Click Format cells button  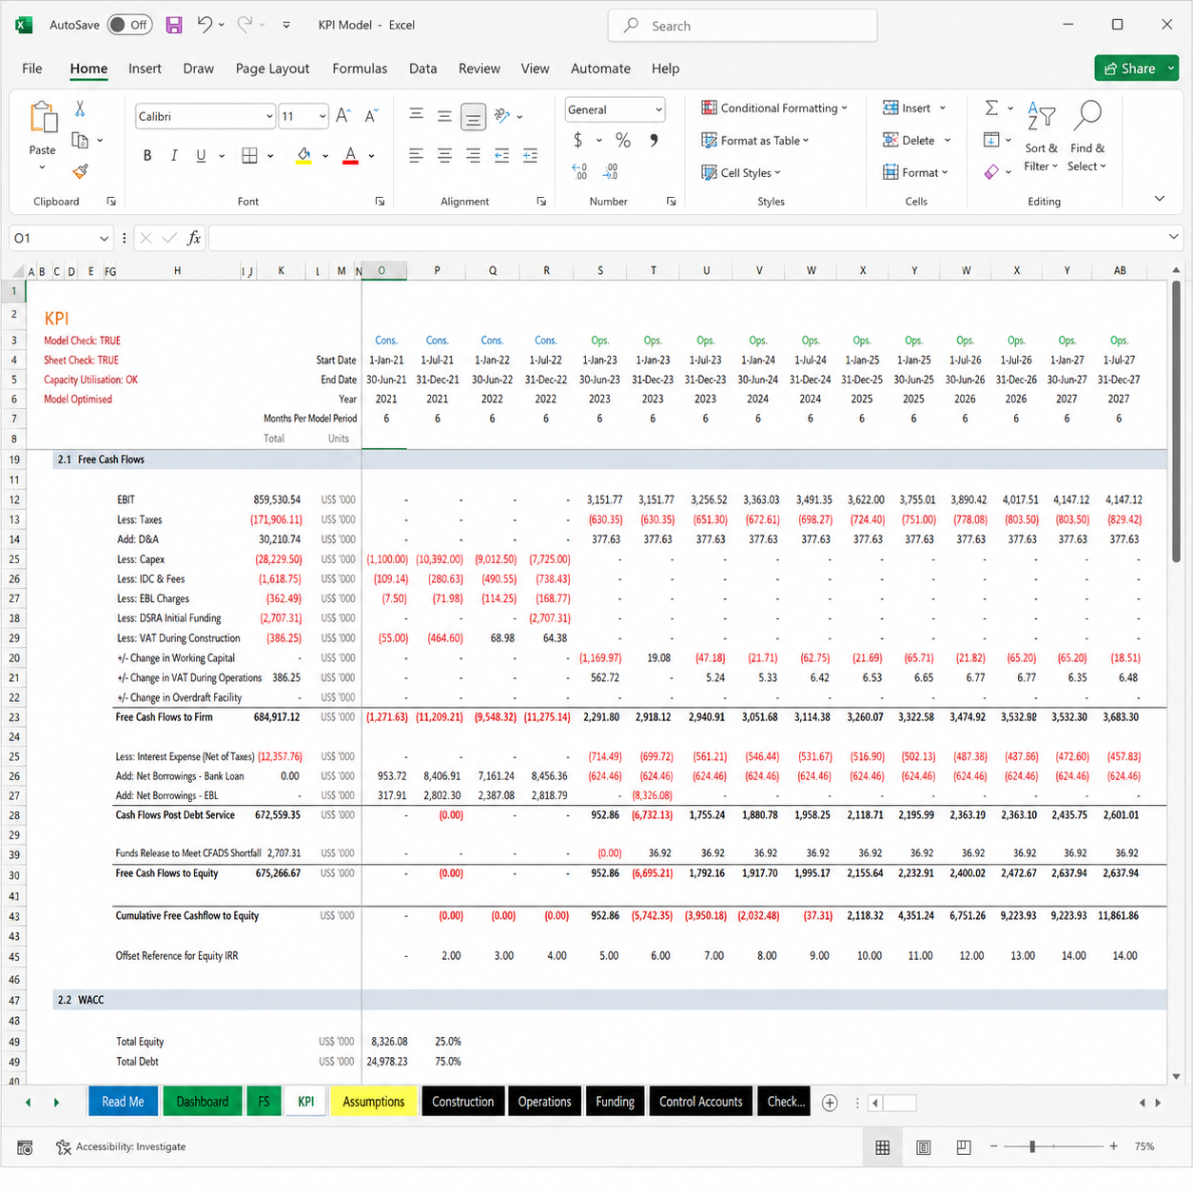tap(915, 172)
